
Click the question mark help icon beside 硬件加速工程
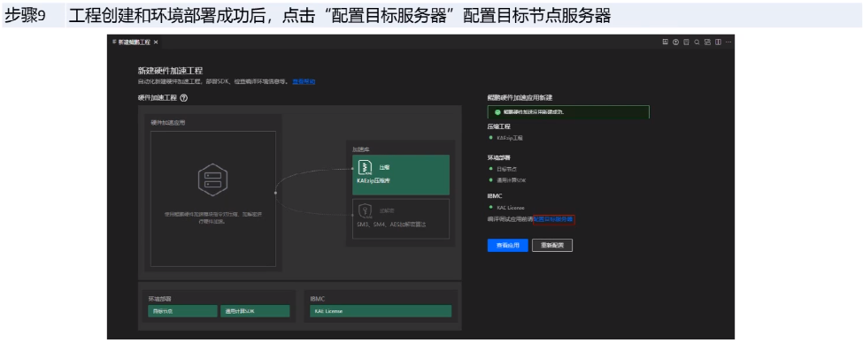tap(184, 98)
